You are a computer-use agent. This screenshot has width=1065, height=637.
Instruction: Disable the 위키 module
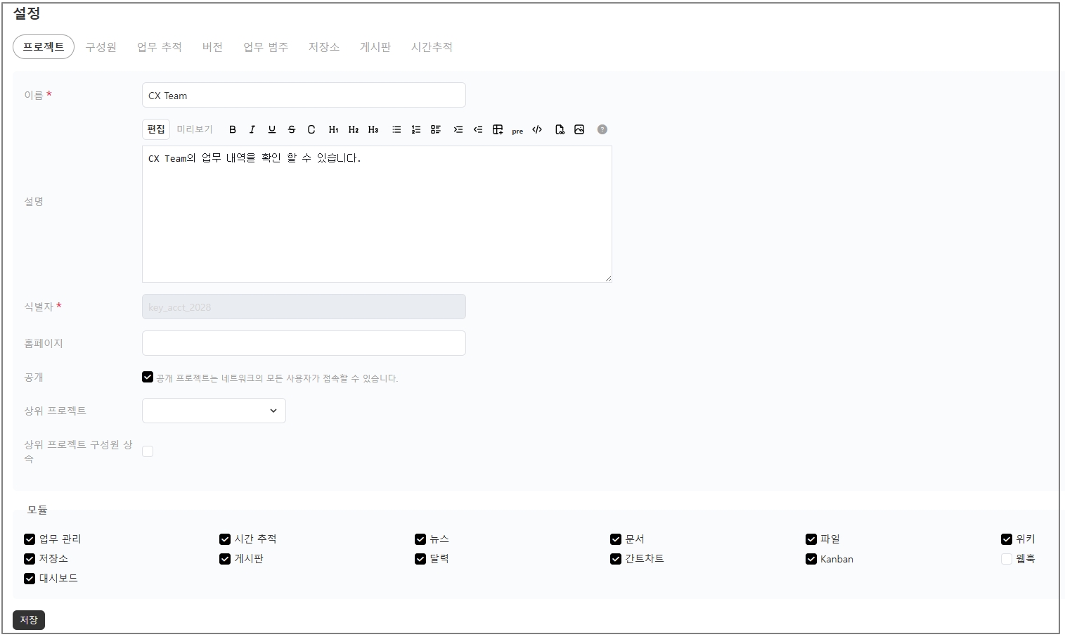pos(1007,539)
